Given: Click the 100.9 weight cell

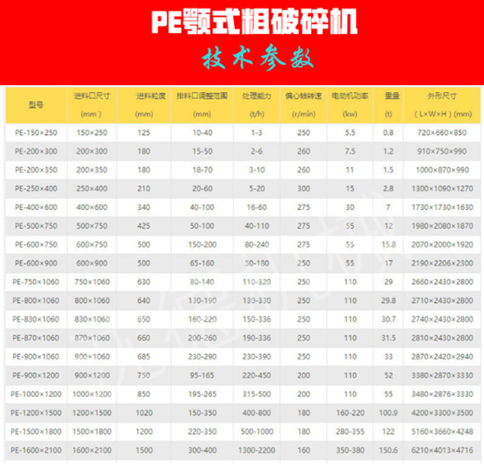Looking at the screenshot, I should (x=388, y=412).
